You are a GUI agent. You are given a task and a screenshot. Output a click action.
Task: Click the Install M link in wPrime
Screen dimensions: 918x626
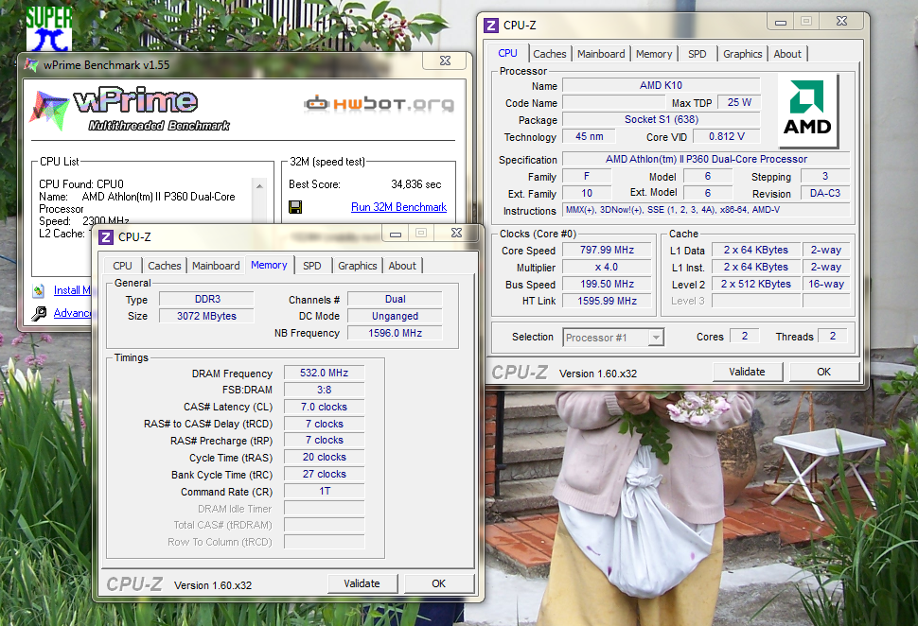(72, 290)
